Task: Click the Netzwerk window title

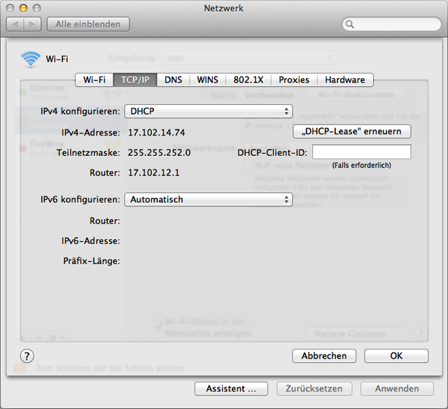Action: (224, 8)
